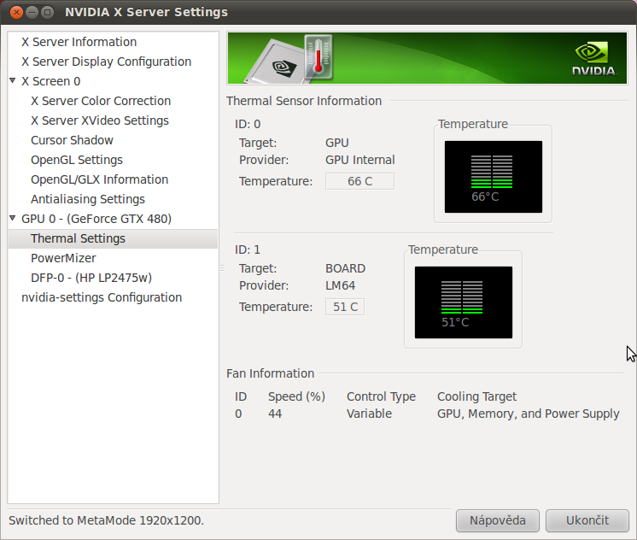Click the GPU temperature field showing 66 C
The image size is (637, 540).
coord(360,181)
